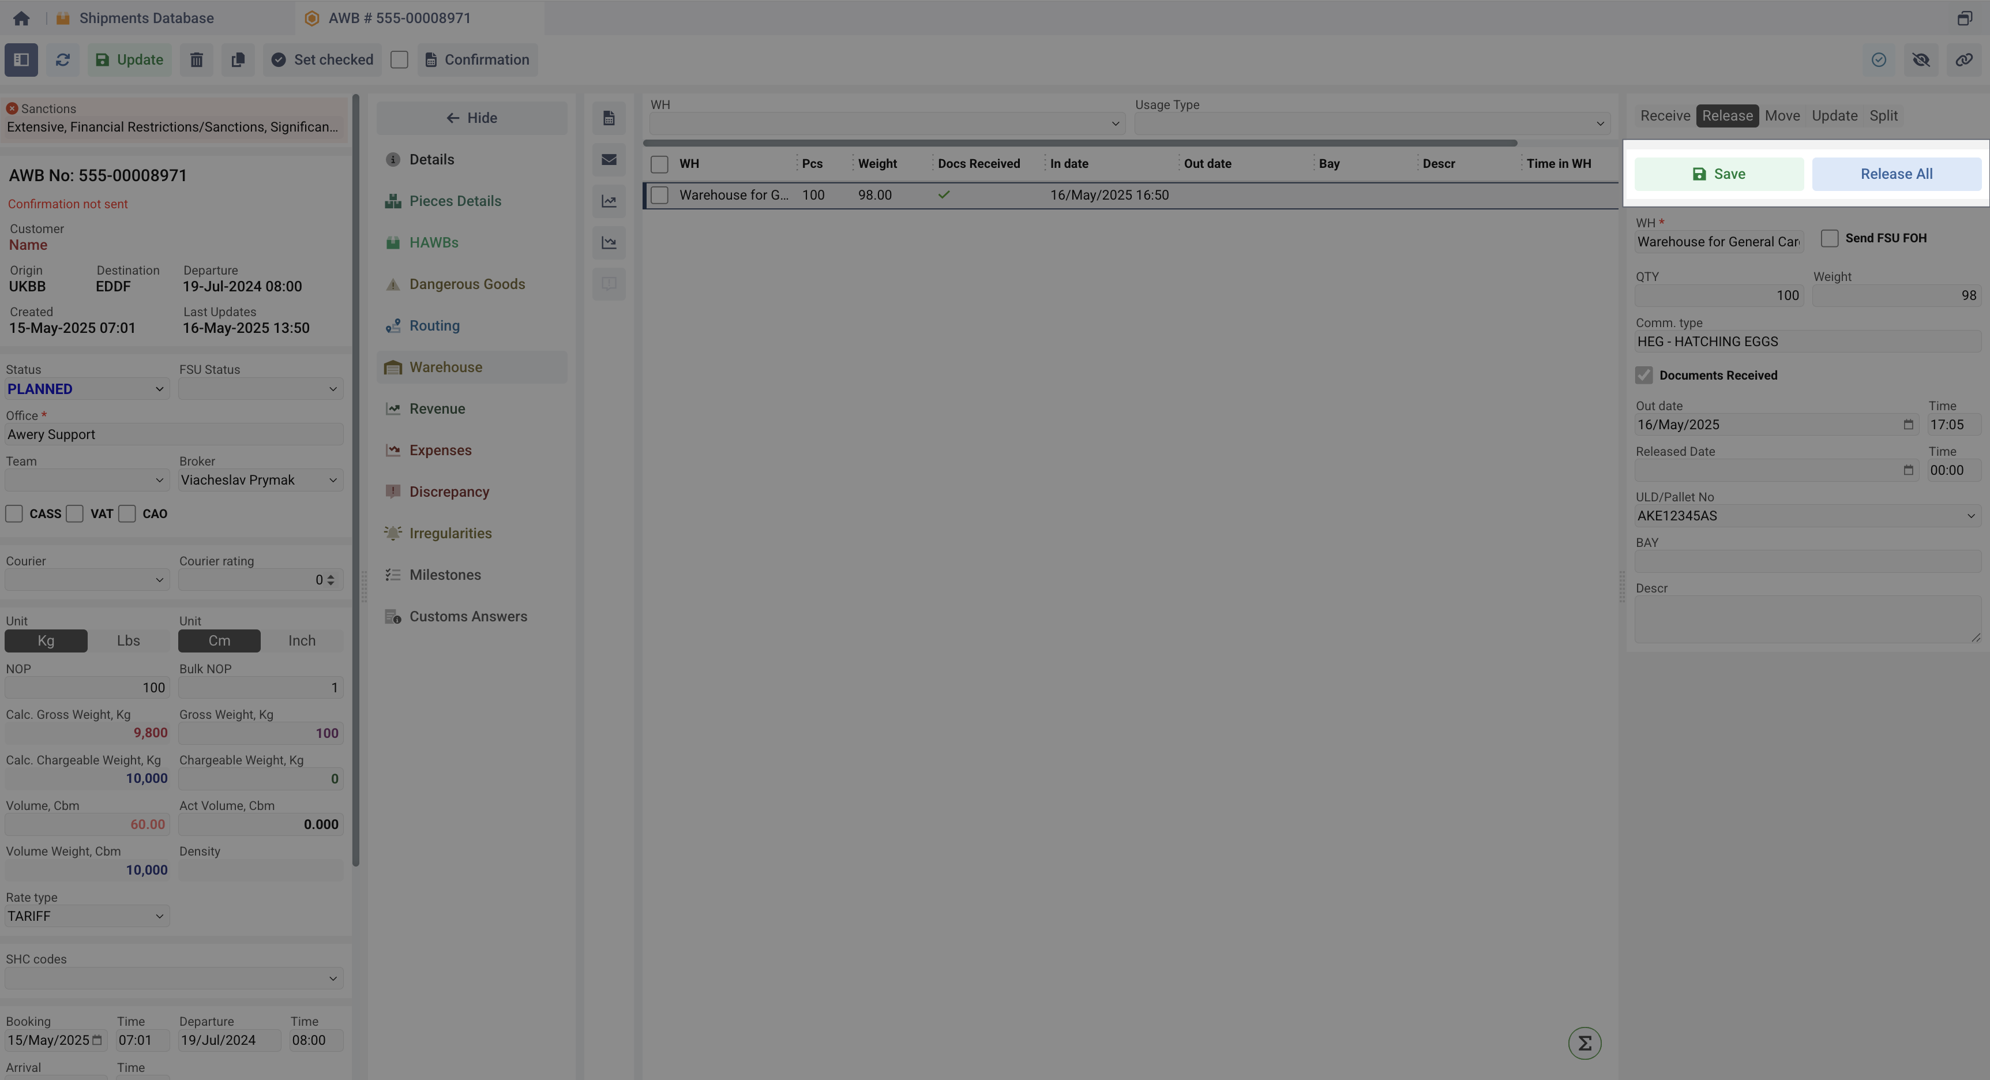Click the crossed-eye hide icon
Viewport: 1990px width, 1080px height.
coord(1920,59)
